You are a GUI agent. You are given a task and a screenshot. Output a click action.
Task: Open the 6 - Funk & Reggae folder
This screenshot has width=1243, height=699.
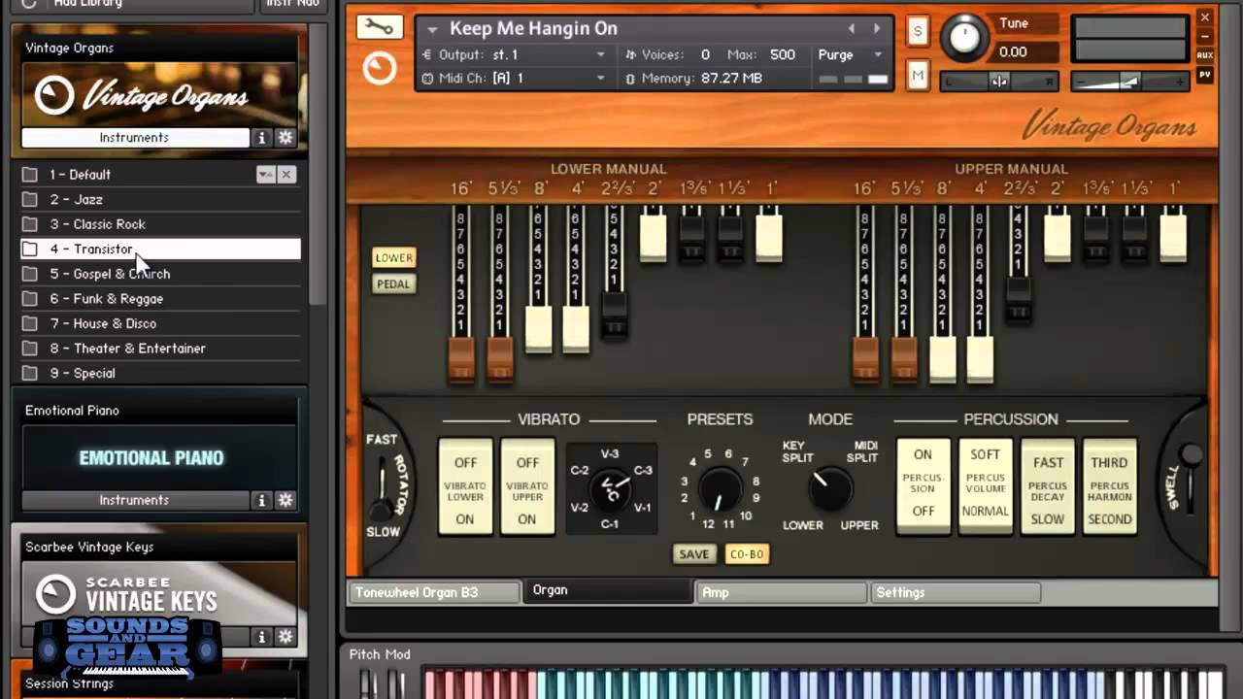(160, 299)
